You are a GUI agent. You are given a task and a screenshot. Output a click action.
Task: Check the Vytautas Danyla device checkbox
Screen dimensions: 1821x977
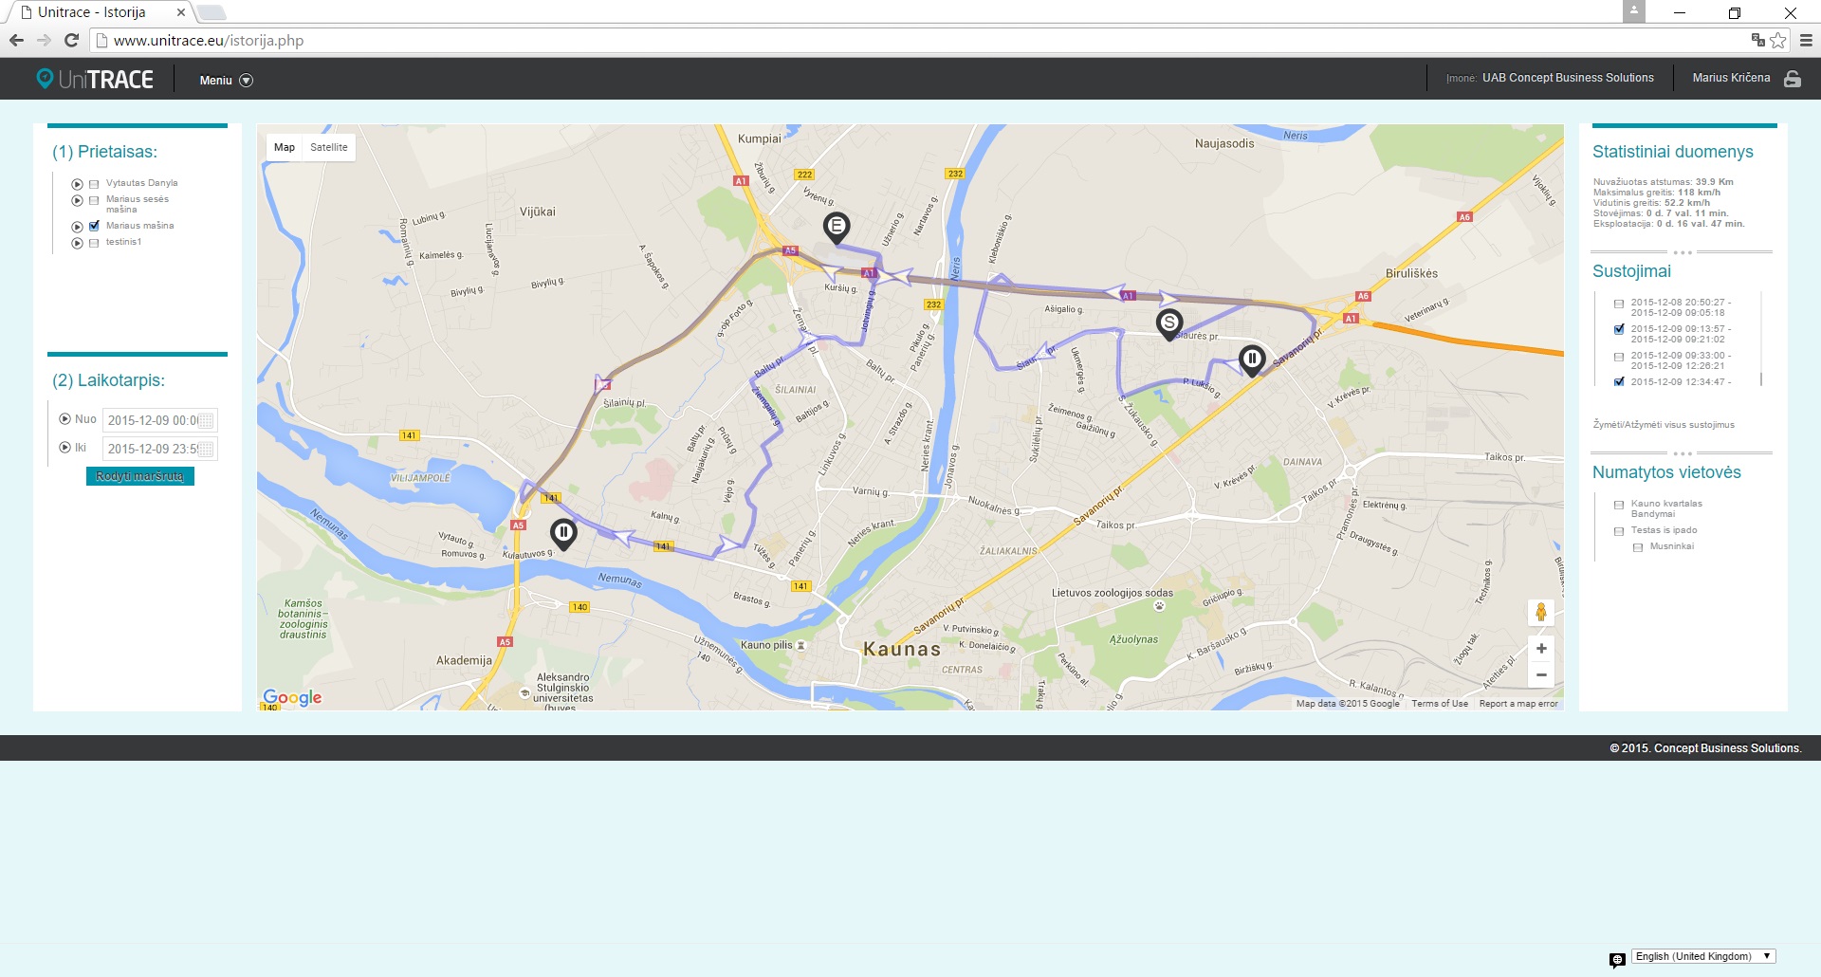click(94, 184)
